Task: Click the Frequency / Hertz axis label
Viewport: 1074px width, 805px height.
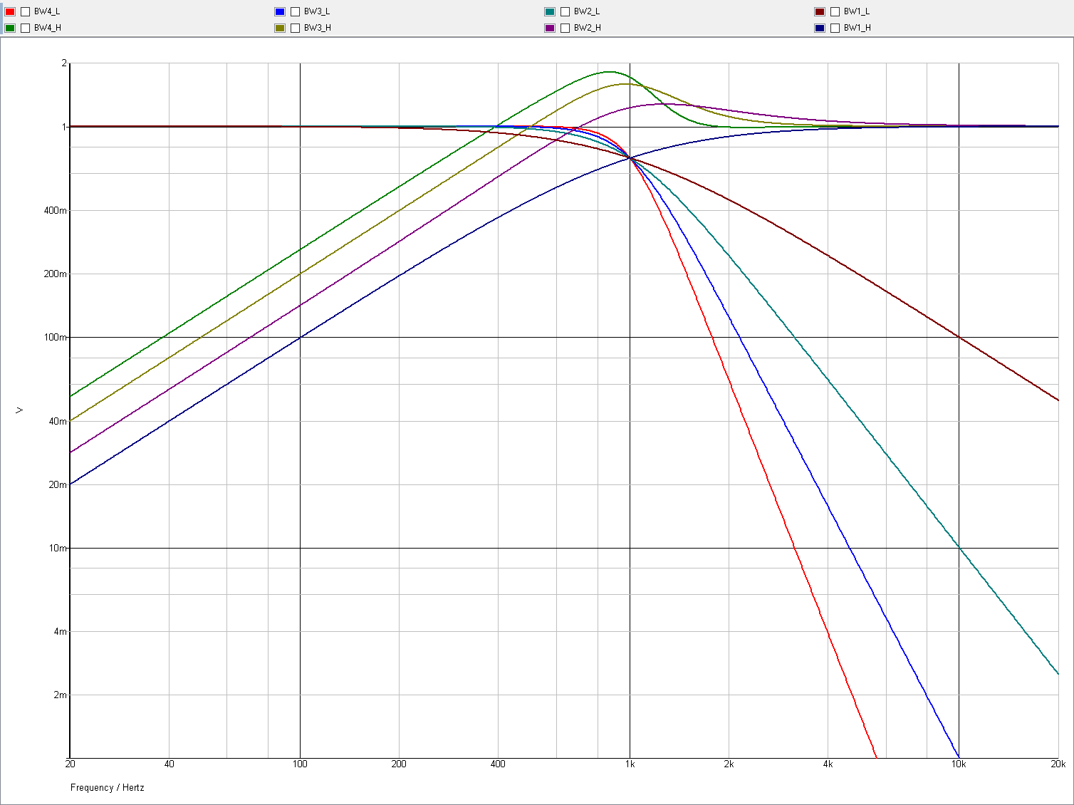Action: (107, 787)
